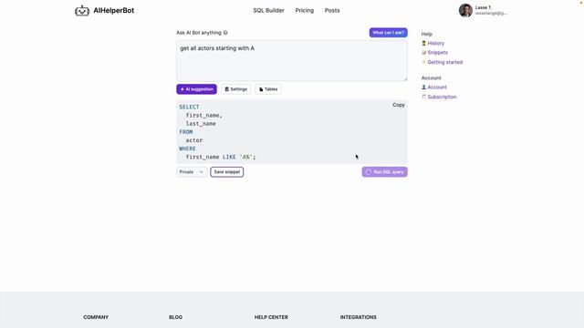The width and height of the screenshot is (584, 328).
Task: Click the Getting started star icon
Action: click(x=423, y=62)
